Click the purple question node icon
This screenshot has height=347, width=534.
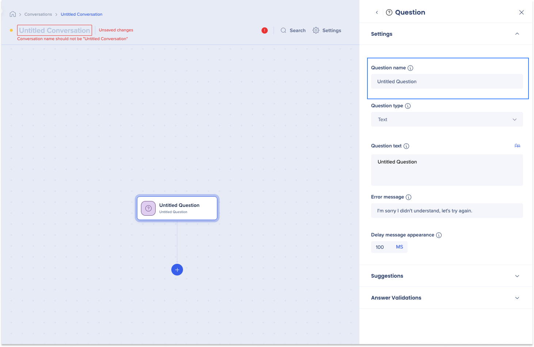[148, 208]
